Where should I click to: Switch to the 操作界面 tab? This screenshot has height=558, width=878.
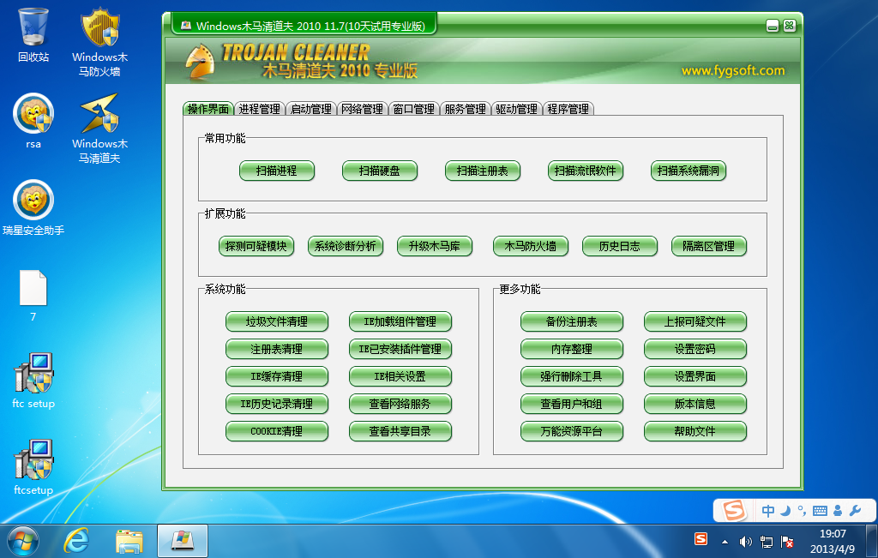[208, 109]
